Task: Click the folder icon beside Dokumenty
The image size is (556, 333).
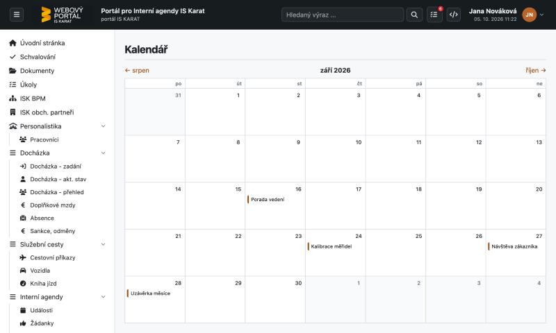Action: coord(13,71)
